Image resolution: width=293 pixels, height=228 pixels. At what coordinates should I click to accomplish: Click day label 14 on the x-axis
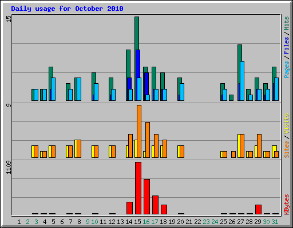(129, 222)
